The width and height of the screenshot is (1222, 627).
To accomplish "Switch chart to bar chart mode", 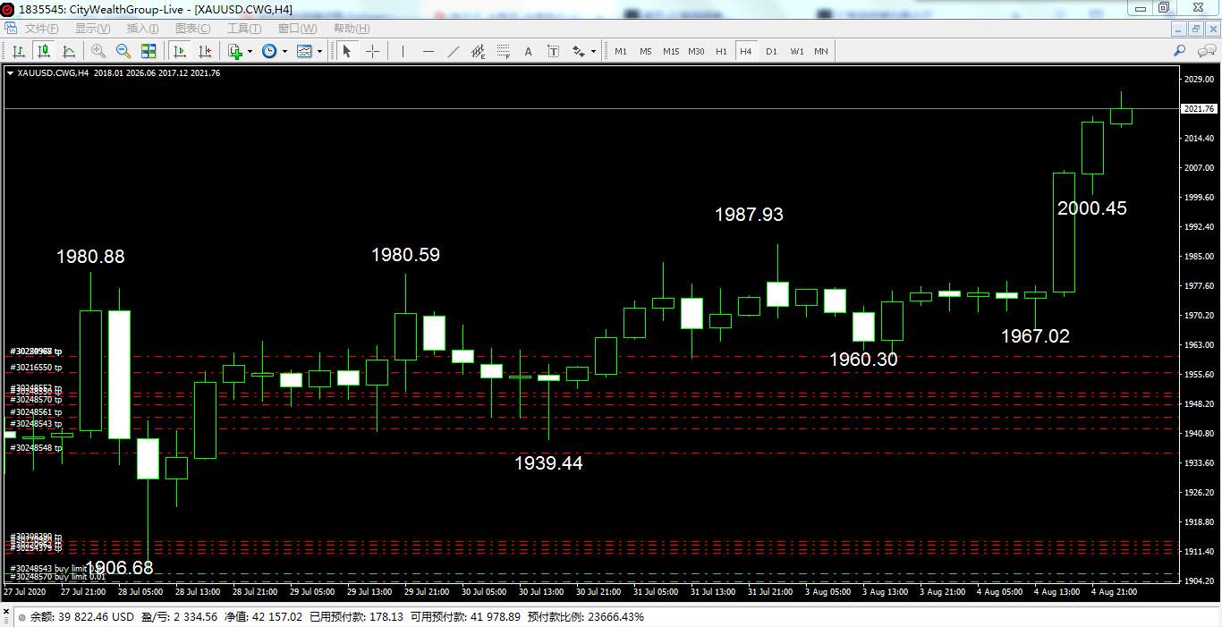I will pos(18,51).
